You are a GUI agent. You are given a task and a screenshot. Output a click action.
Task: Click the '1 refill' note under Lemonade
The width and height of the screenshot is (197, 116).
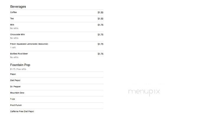[13, 48]
